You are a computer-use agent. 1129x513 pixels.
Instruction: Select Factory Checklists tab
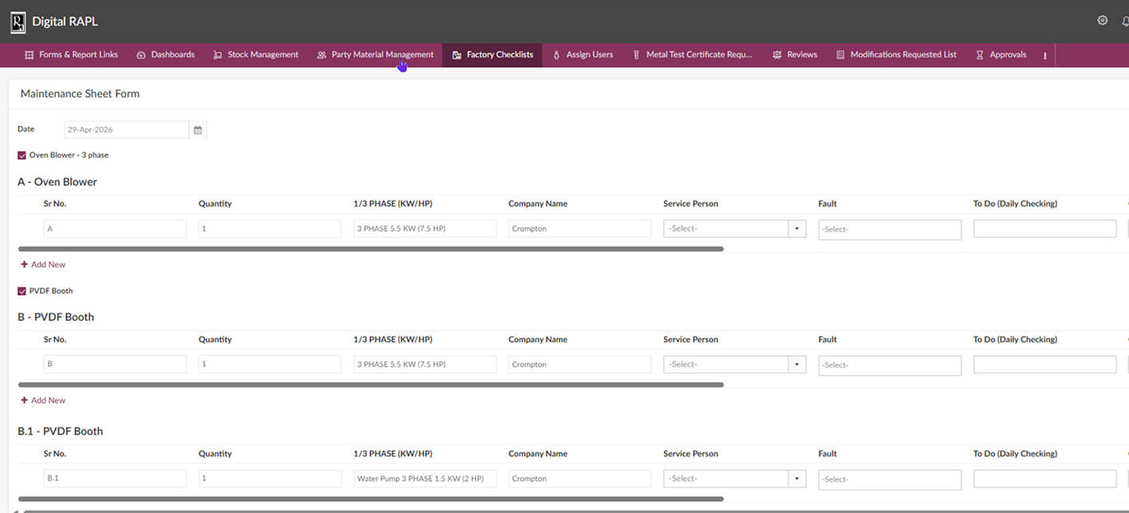click(492, 55)
